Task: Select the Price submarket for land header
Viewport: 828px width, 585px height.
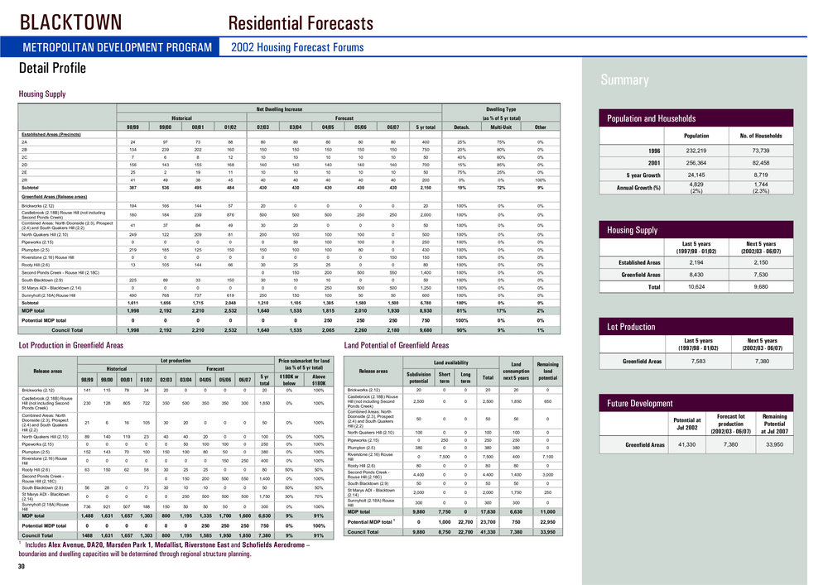Action: tap(304, 364)
